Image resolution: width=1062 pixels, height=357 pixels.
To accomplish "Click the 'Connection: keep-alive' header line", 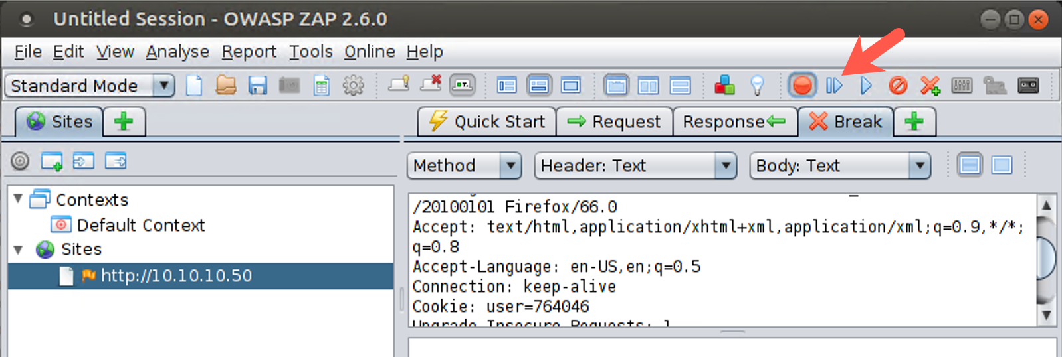I will click(514, 287).
